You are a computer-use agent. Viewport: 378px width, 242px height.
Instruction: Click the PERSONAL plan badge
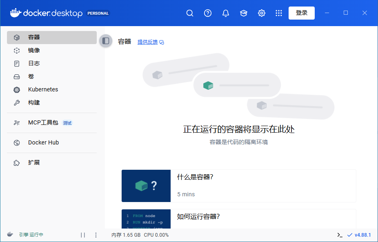[98, 13]
